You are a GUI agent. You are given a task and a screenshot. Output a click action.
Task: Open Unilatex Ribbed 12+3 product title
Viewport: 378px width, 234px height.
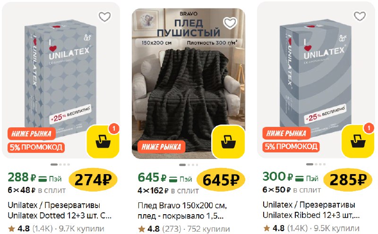pyautogui.click(x=311, y=209)
